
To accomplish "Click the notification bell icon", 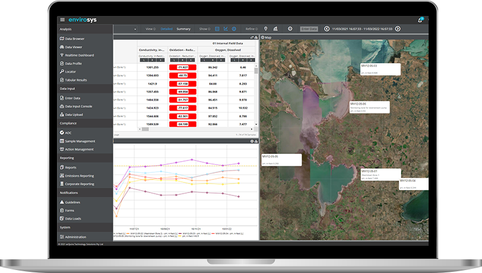I will pyautogui.click(x=420, y=20).
